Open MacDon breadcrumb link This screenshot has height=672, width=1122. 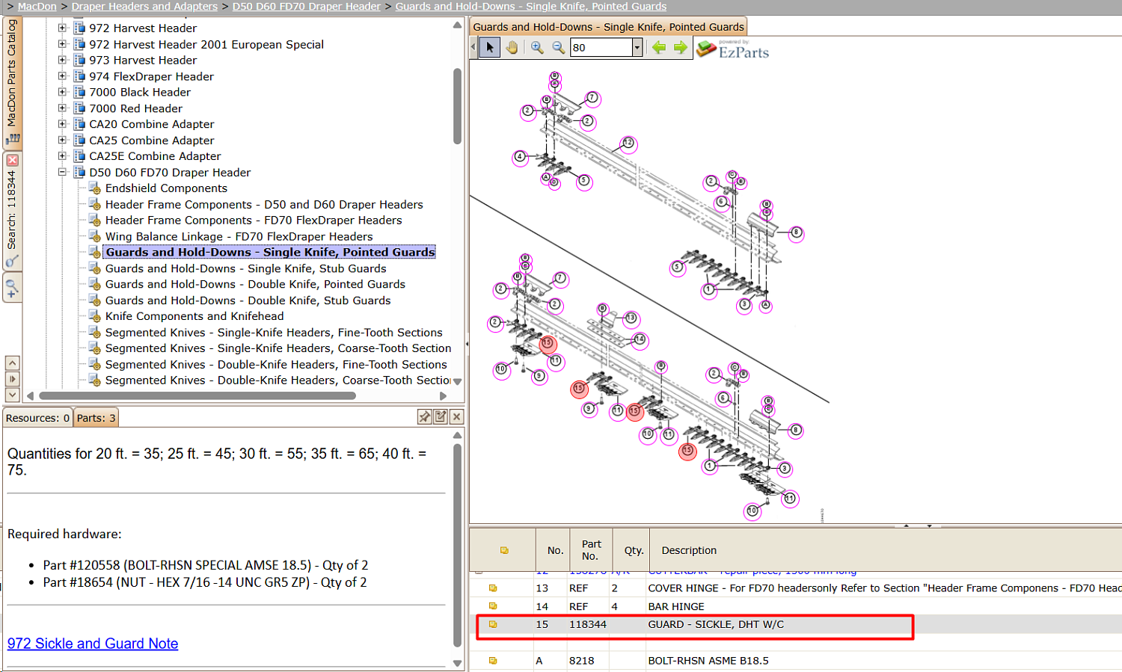(x=37, y=7)
